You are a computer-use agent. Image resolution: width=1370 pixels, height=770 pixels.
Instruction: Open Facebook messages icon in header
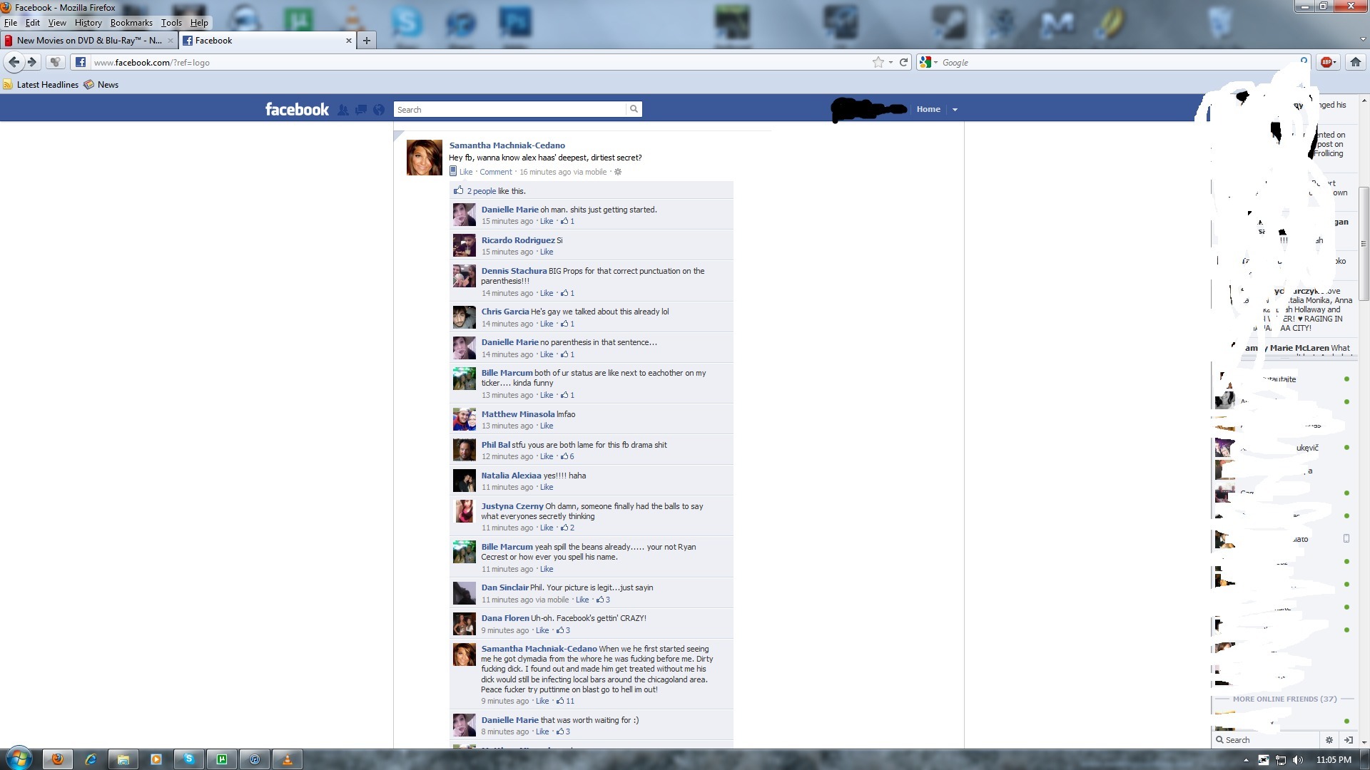coord(361,110)
